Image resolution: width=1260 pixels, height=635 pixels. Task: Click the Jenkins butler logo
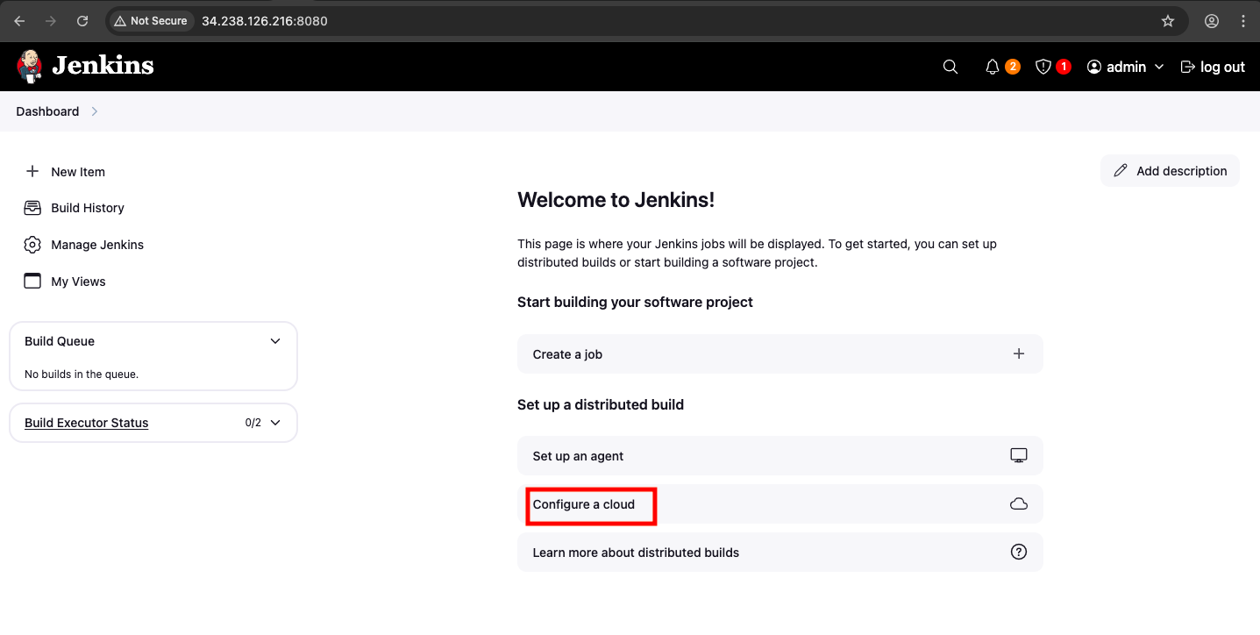[29, 66]
